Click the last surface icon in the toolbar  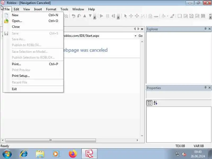203,16
